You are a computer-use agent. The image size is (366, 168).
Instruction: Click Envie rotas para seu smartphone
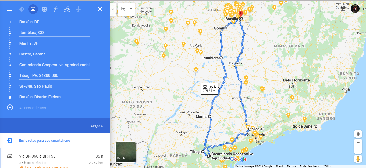click(x=44, y=141)
